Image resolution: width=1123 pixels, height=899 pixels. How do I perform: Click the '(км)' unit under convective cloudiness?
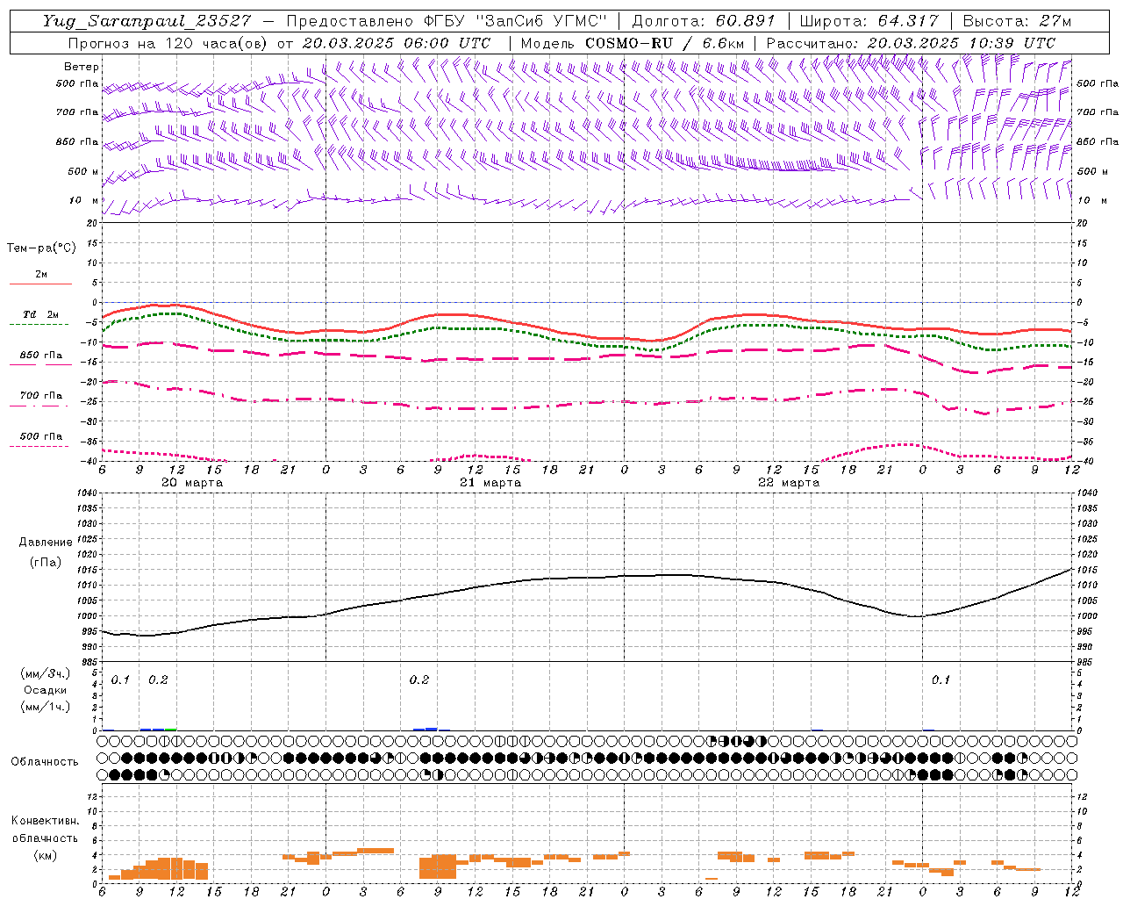(45, 855)
